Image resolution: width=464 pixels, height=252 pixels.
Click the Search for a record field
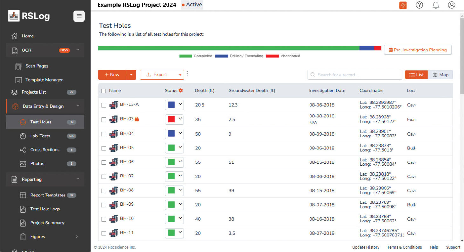click(355, 75)
